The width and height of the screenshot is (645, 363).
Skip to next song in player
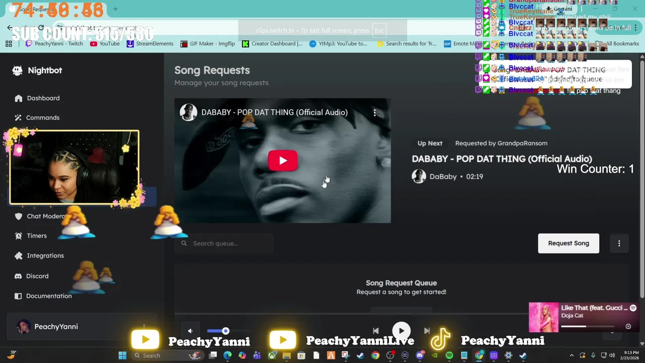coord(427,331)
